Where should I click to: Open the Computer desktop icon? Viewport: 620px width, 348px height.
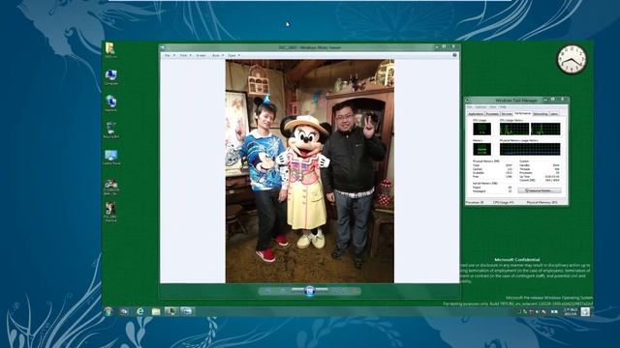[x=111, y=77]
